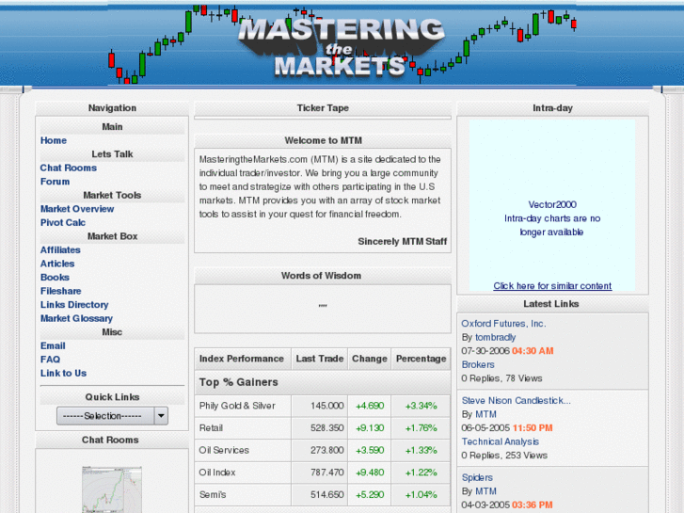Screen dimensions: 684x513
Task: Click the Words of Wisdom header
Action: pyautogui.click(x=322, y=276)
